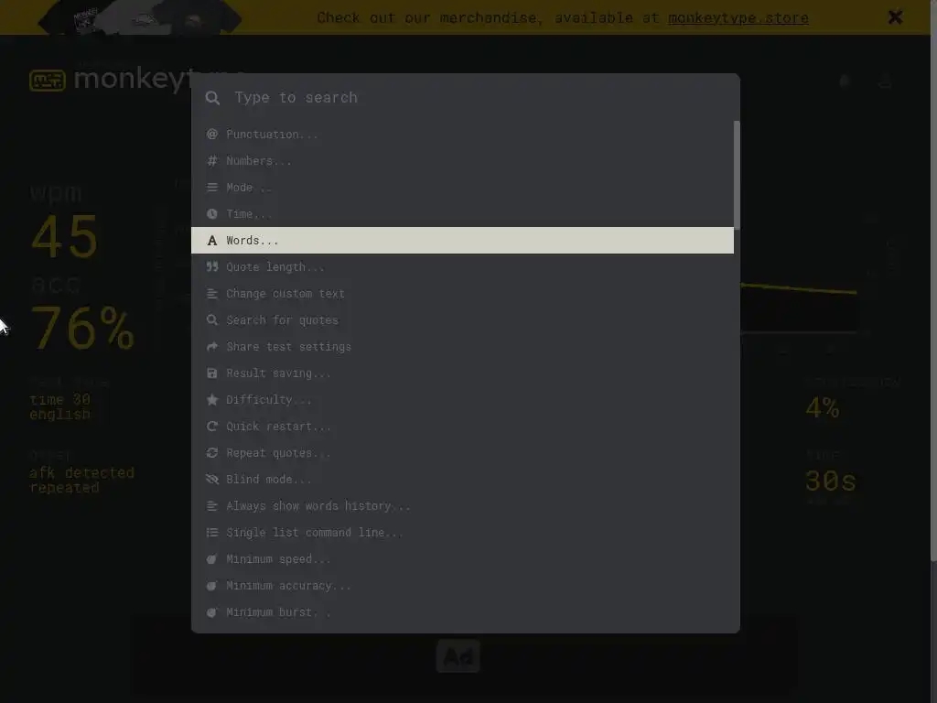Open the monkeytype.store link
Screen dimensions: 937x703
pyautogui.click(x=738, y=18)
